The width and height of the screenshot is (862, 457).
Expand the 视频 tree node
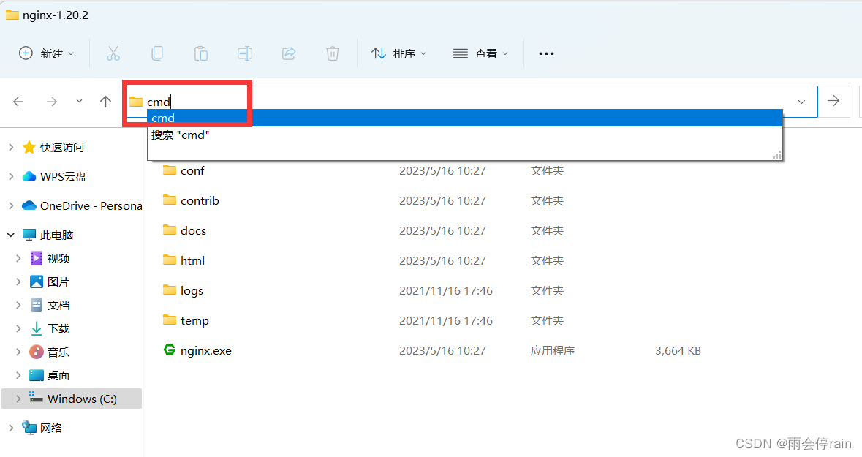pos(18,258)
